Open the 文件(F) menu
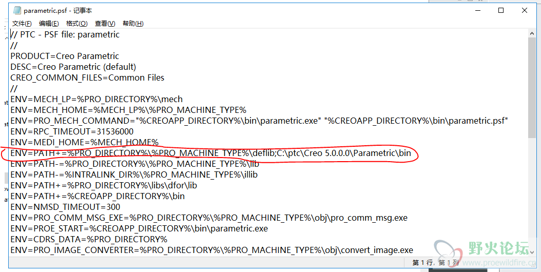The image size is (541, 272). 22,24
